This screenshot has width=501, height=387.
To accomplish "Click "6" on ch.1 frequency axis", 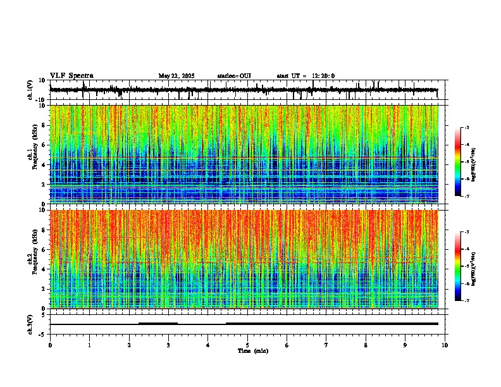I will point(44,145).
